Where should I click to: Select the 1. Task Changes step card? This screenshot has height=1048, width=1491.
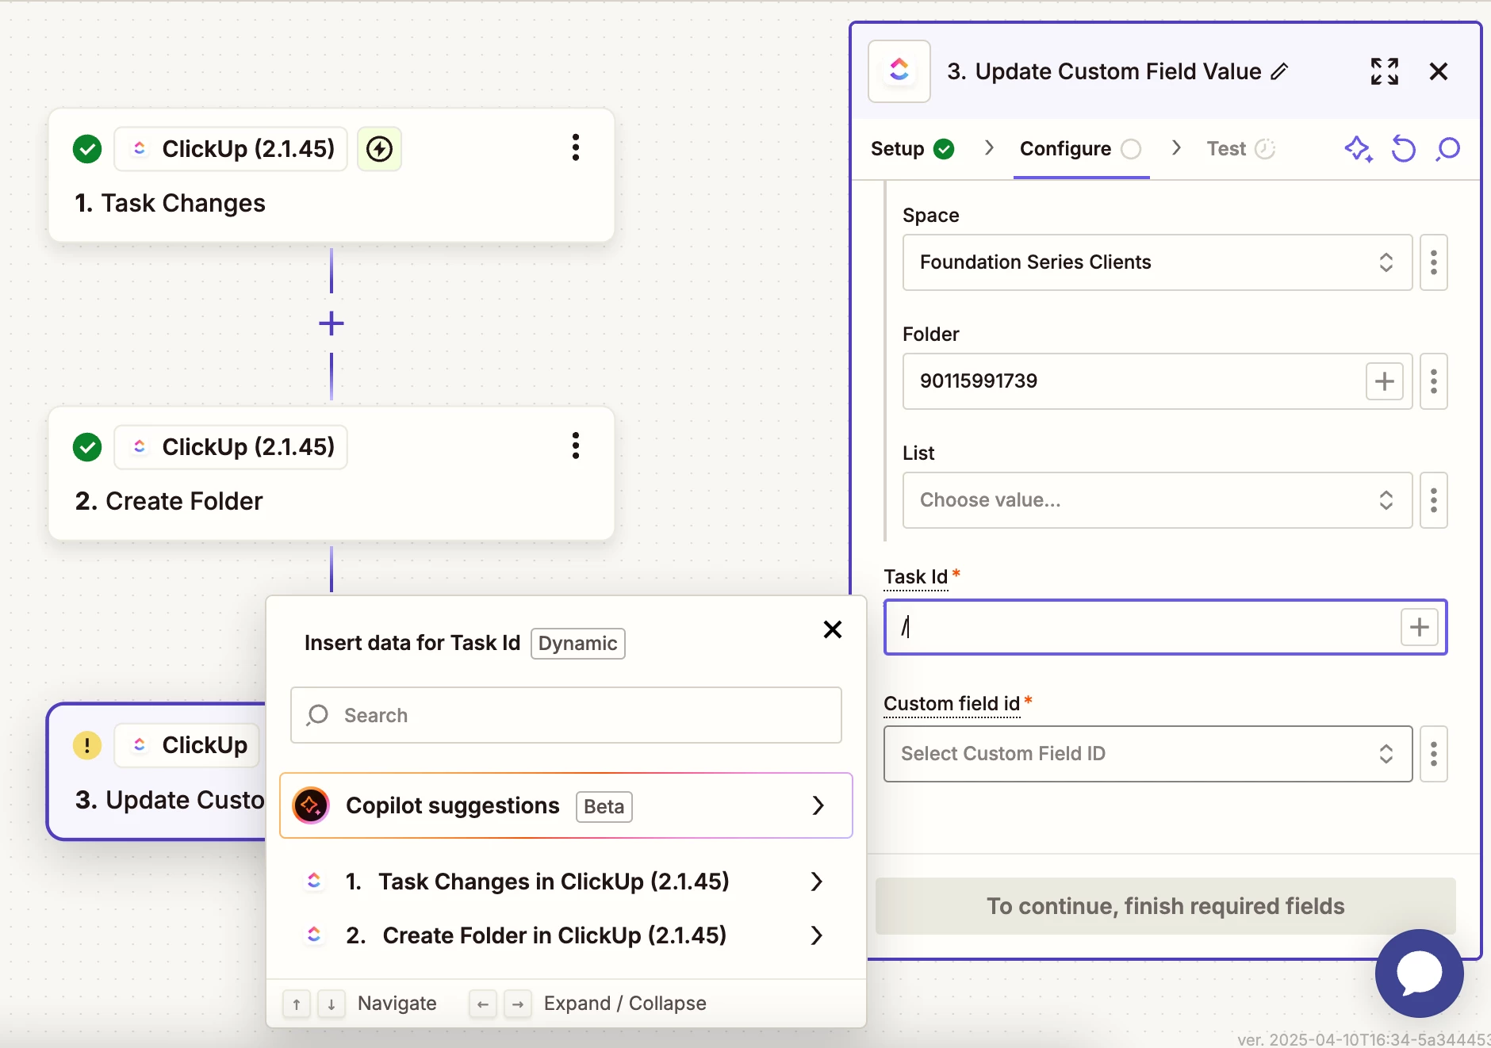[332, 175]
